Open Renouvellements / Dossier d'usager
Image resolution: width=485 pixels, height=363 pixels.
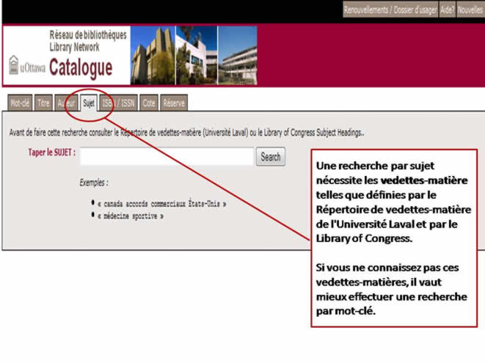click(390, 10)
